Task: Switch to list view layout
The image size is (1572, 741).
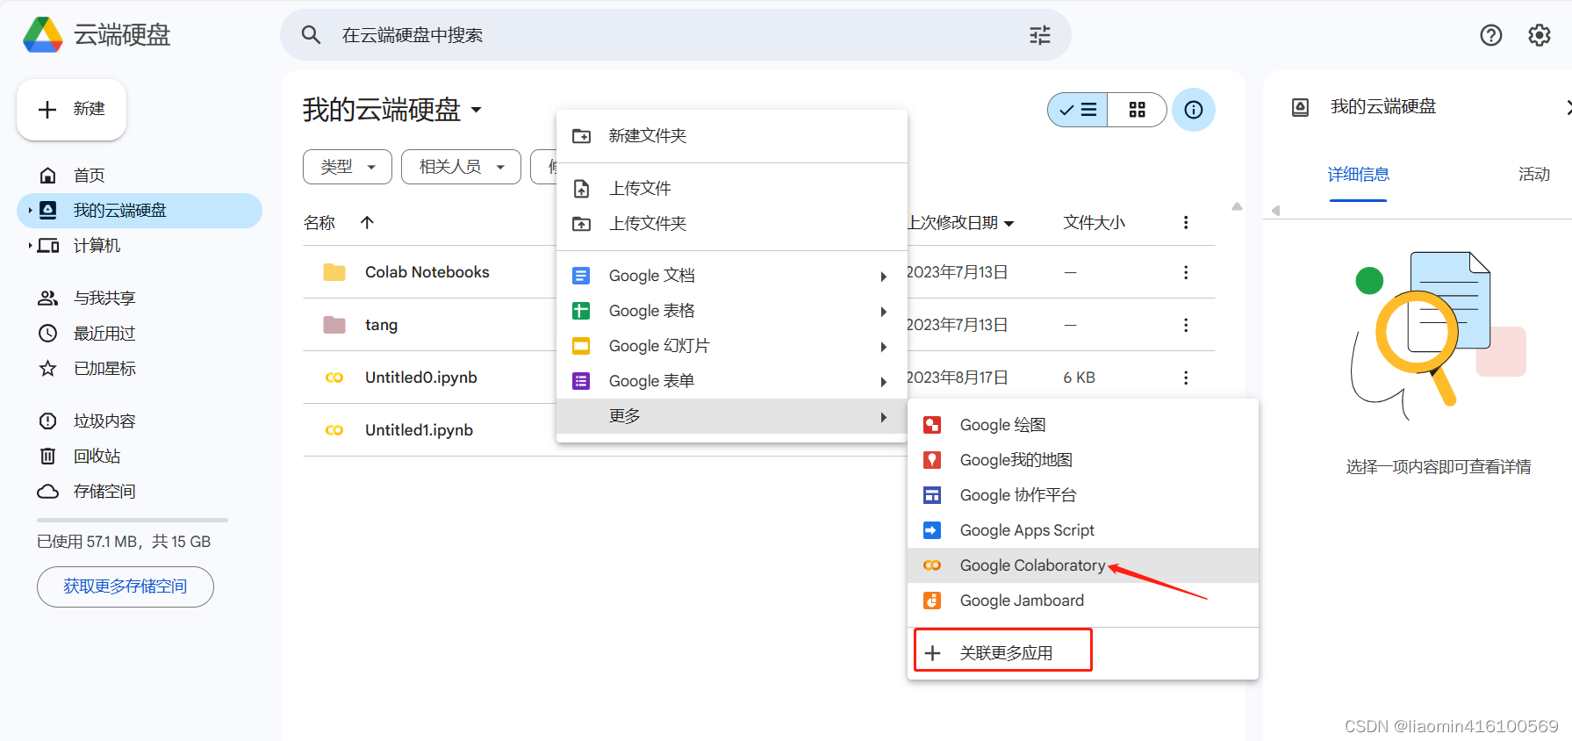Action: (1078, 110)
